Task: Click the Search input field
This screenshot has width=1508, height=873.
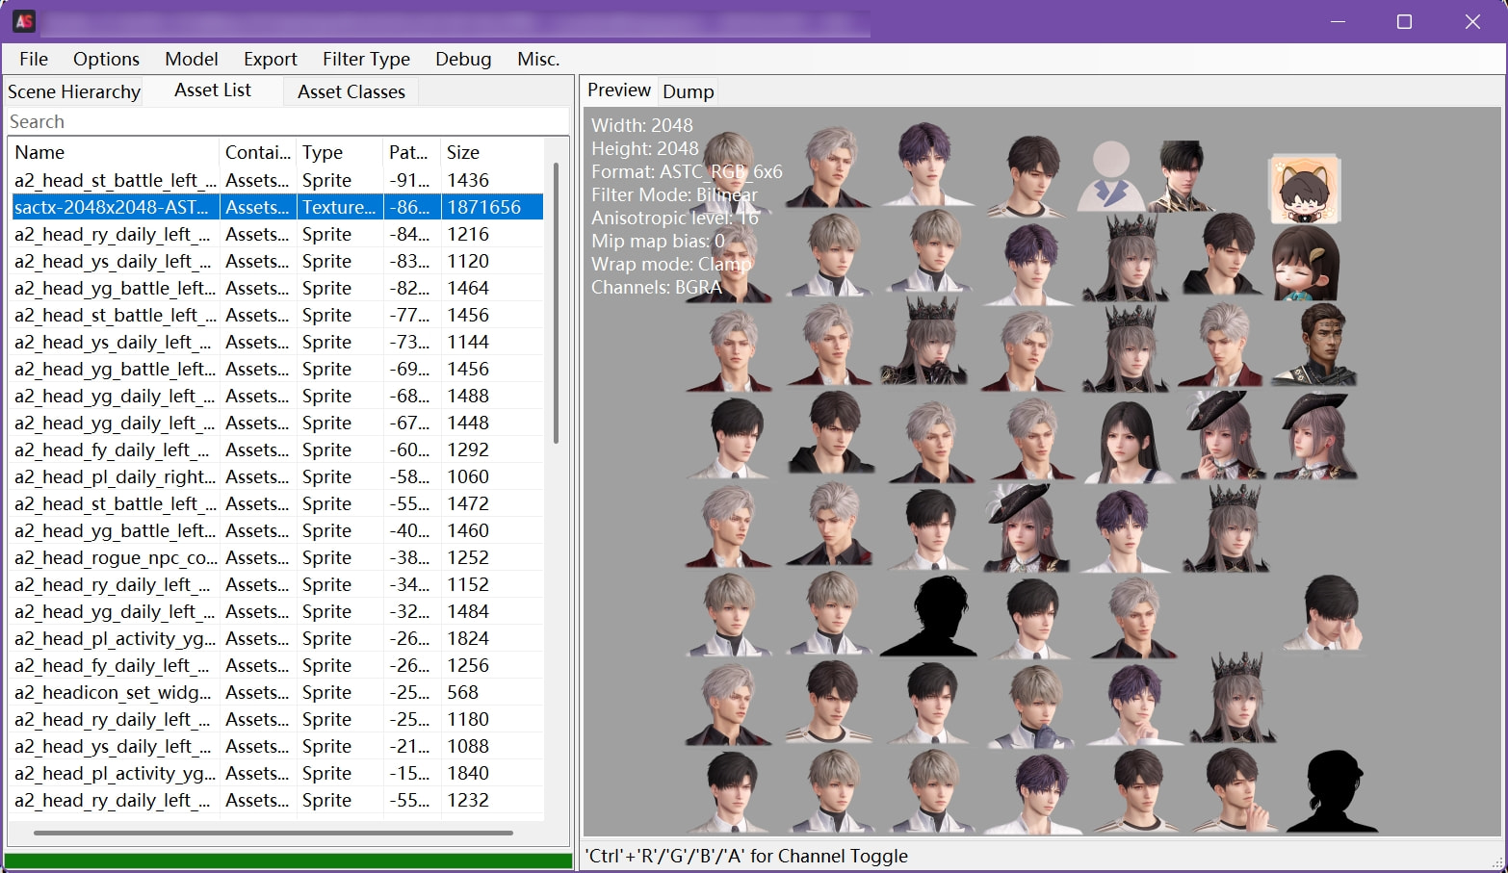Action: point(287,121)
